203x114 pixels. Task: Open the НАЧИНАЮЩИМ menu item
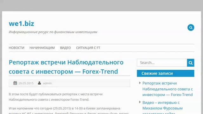pyautogui.click(x=42, y=48)
